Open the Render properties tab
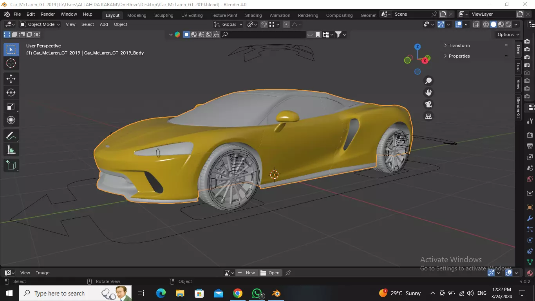This screenshot has width=535, height=301. tap(530, 135)
